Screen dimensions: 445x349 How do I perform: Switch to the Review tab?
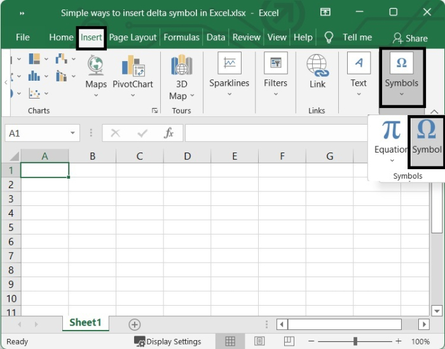pyautogui.click(x=247, y=38)
